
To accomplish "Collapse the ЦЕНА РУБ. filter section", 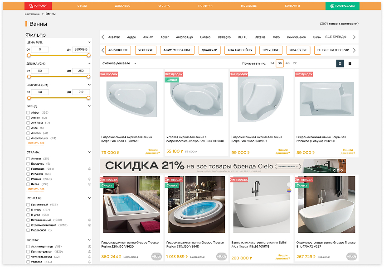I will [x=89, y=42].
